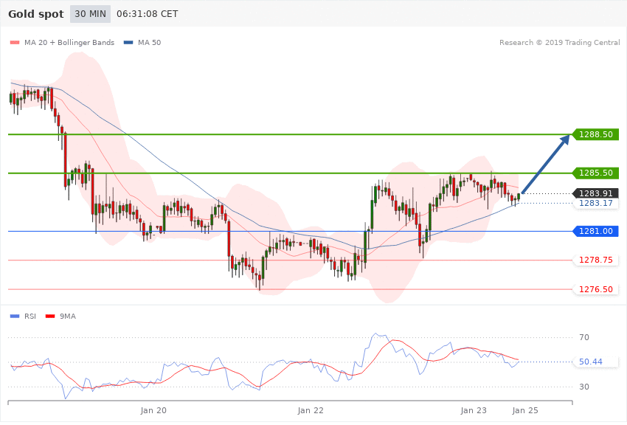Select the 9MA legend label
Viewport: 627px width, 425px height.
68,317
